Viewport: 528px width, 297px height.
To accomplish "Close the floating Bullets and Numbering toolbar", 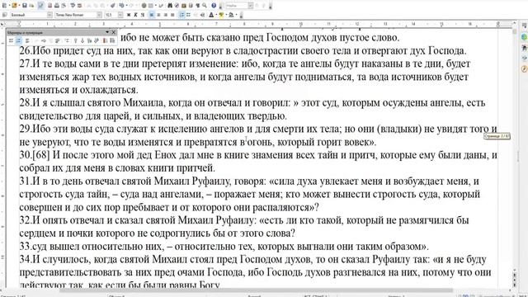I will pos(114,32).
